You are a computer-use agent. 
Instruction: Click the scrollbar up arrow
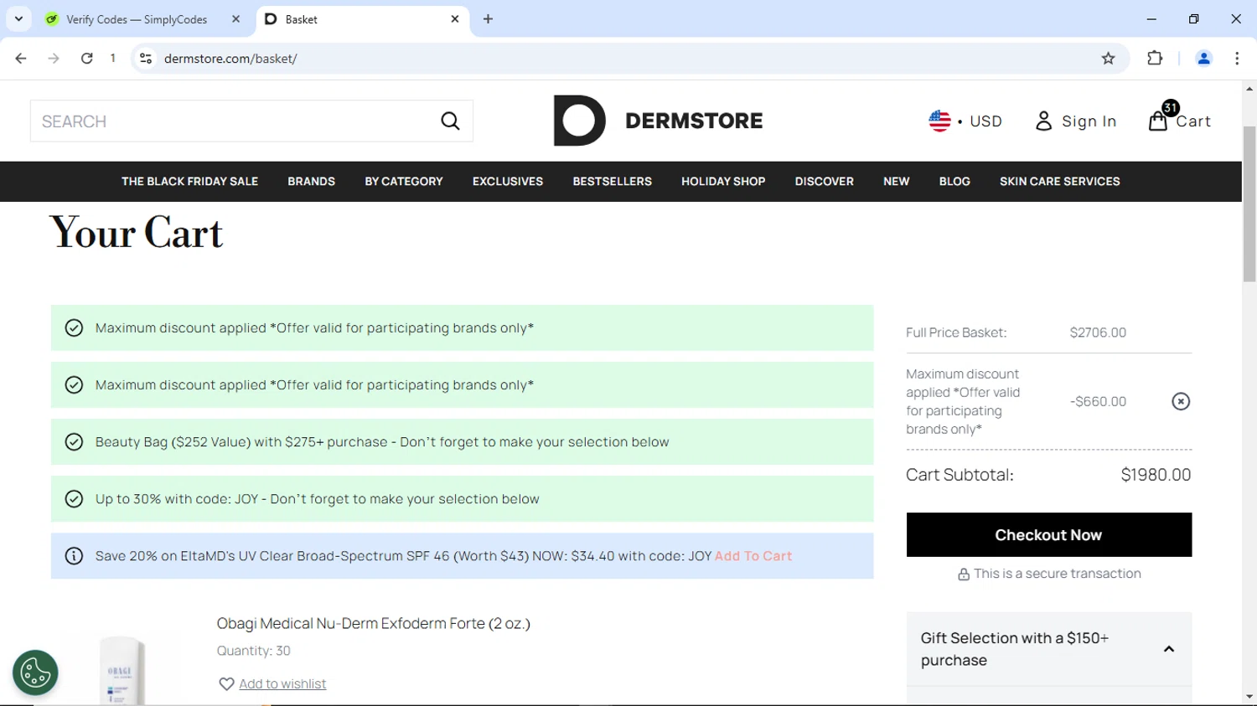tap(1249, 88)
